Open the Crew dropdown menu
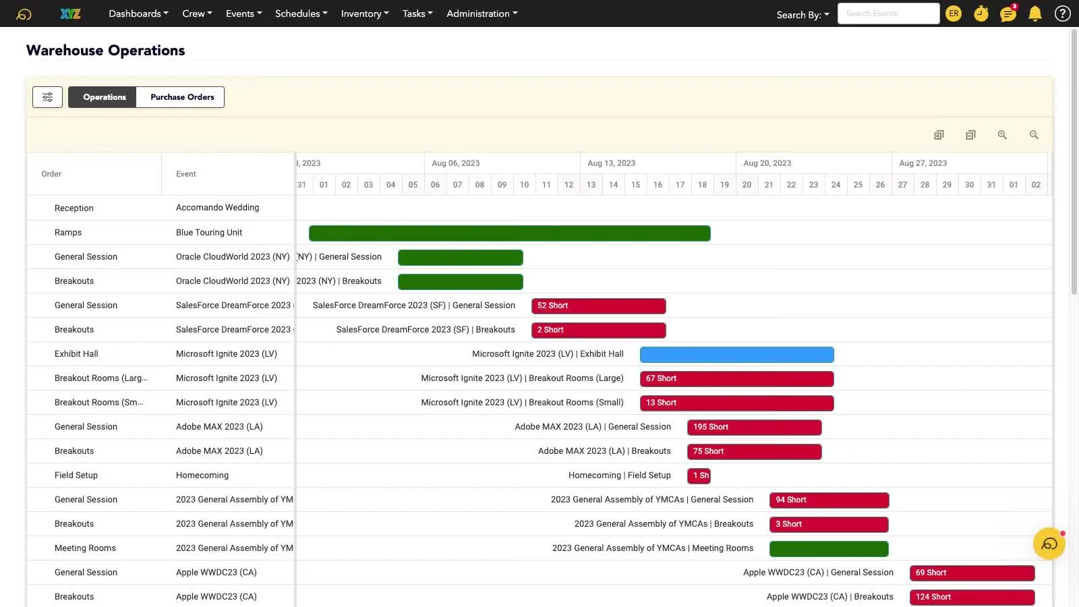Screen dimensions: 1079x607 tap(197, 13)
